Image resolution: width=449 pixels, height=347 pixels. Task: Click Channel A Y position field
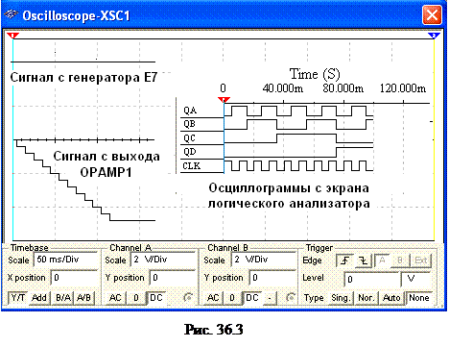(173, 278)
